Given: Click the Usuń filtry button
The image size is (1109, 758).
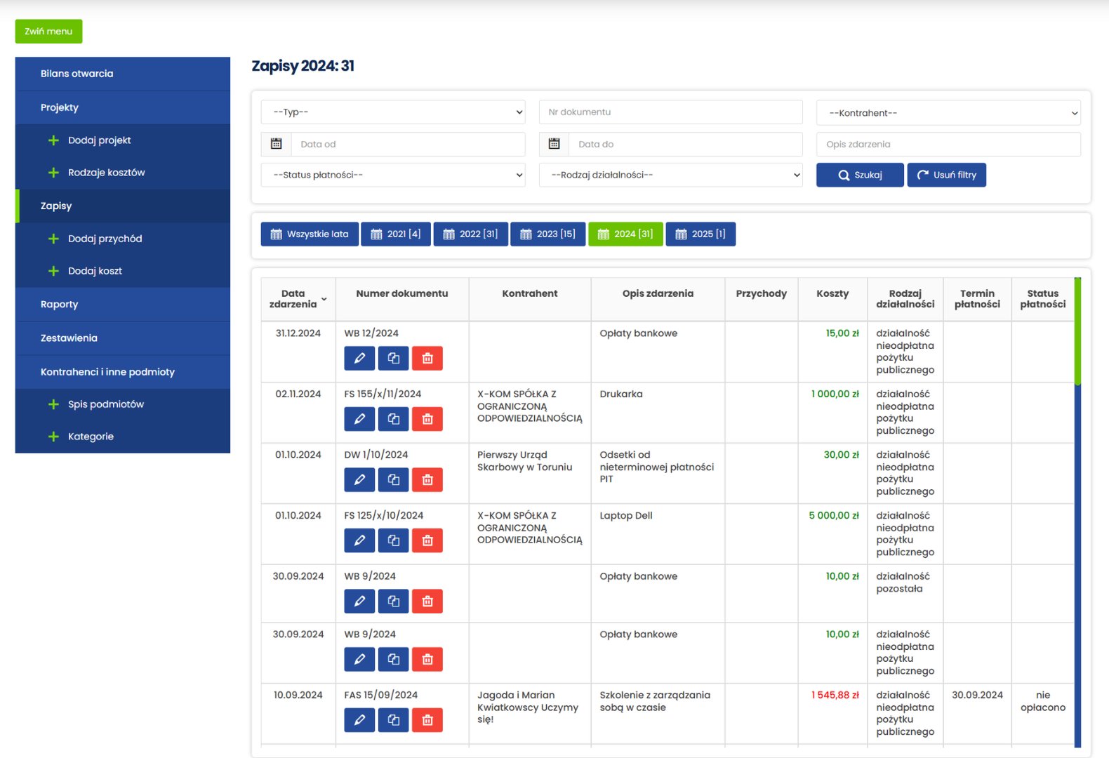Looking at the screenshot, I should [x=946, y=175].
